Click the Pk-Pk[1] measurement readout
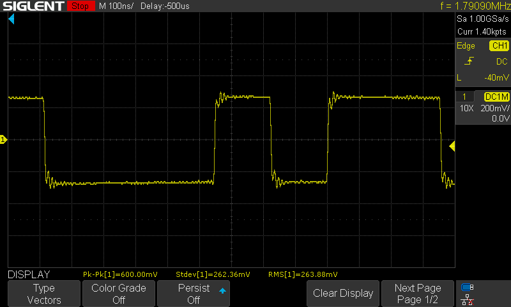 pyautogui.click(x=120, y=274)
